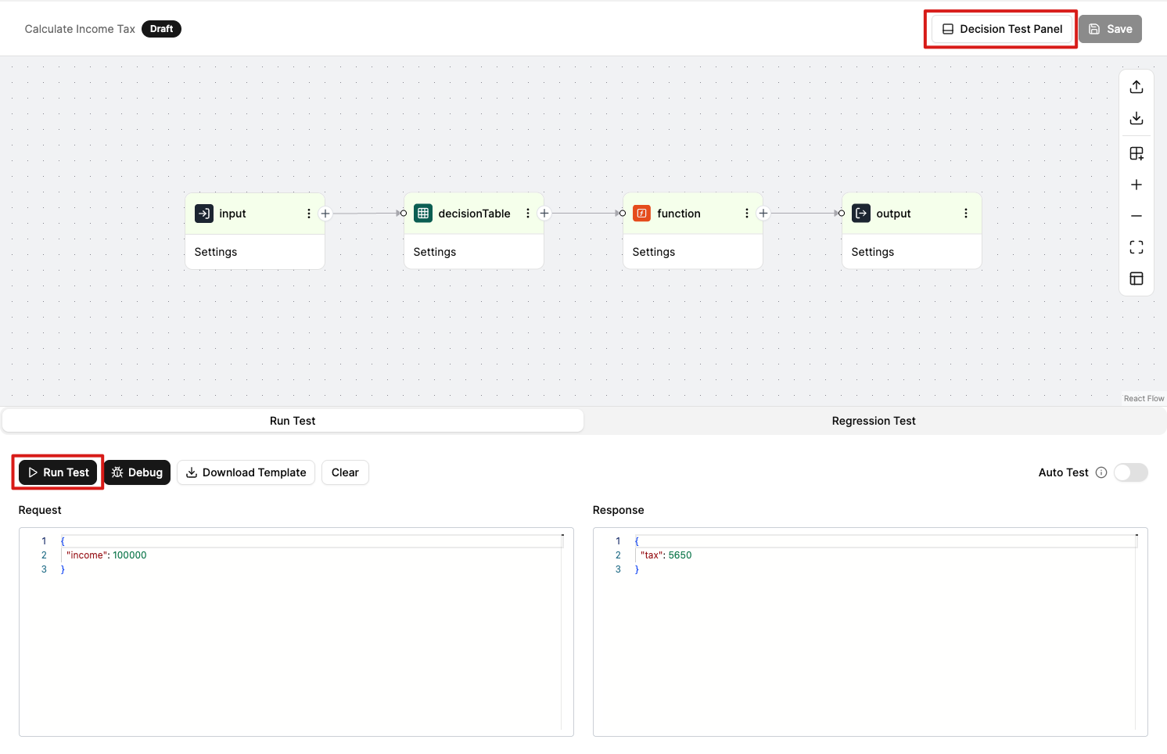
Task: Click the React Flow attribution link
Action: tap(1144, 399)
